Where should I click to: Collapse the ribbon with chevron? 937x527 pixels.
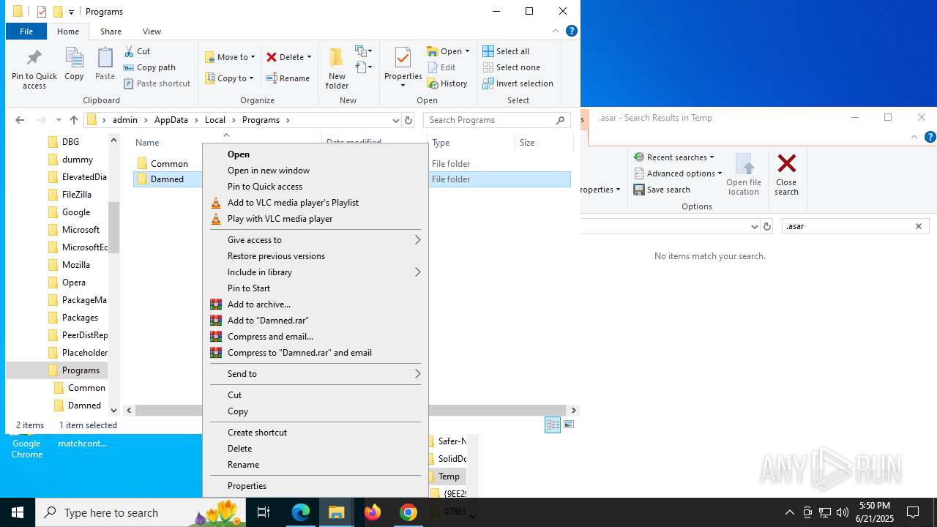(x=556, y=31)
